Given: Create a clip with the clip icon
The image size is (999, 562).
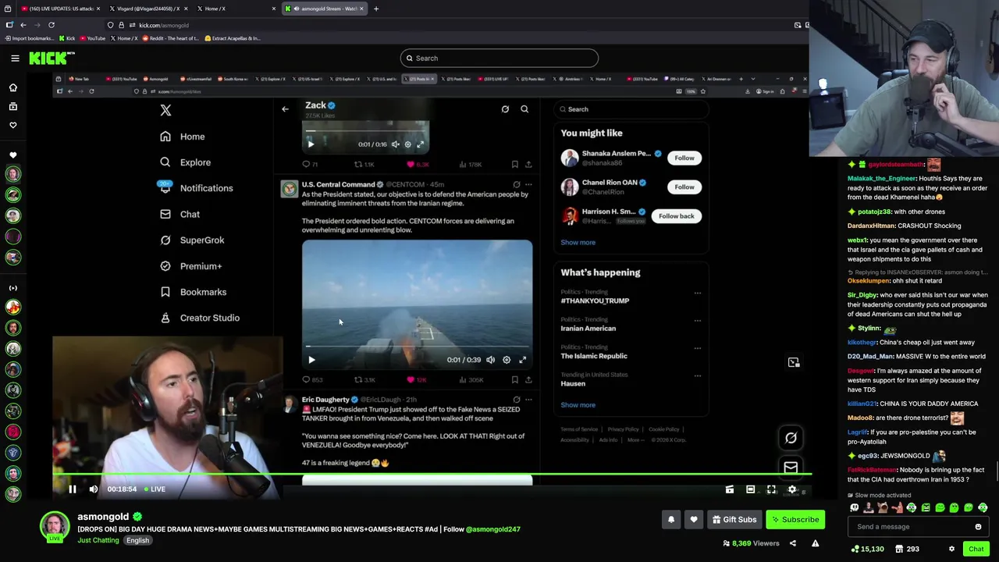Looking at the screenshot, I should pyautogui.click(x=729, y=489).
